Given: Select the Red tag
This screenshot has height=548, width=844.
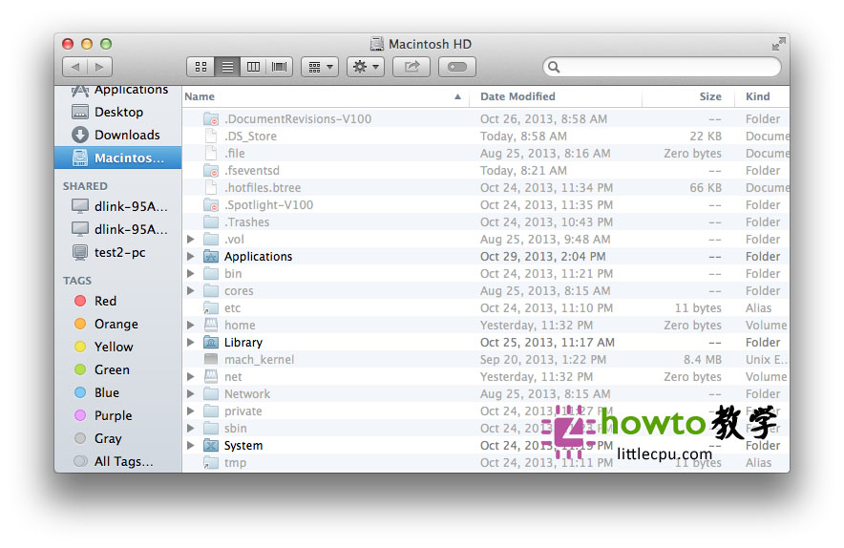Looking at the screenshot, I should (117, 301).
